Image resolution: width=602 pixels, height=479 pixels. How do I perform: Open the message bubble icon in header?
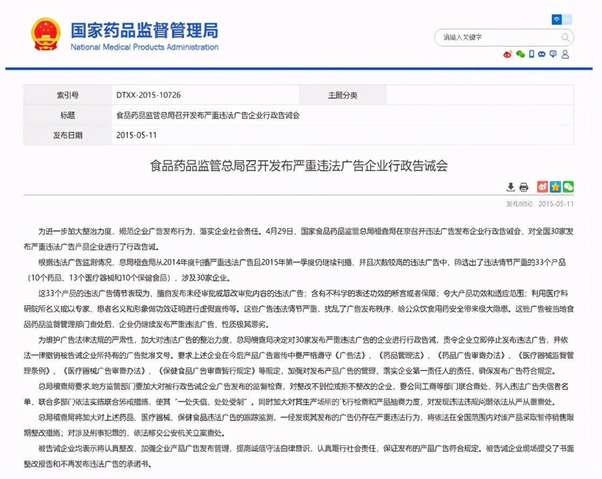tap(553, 54)
